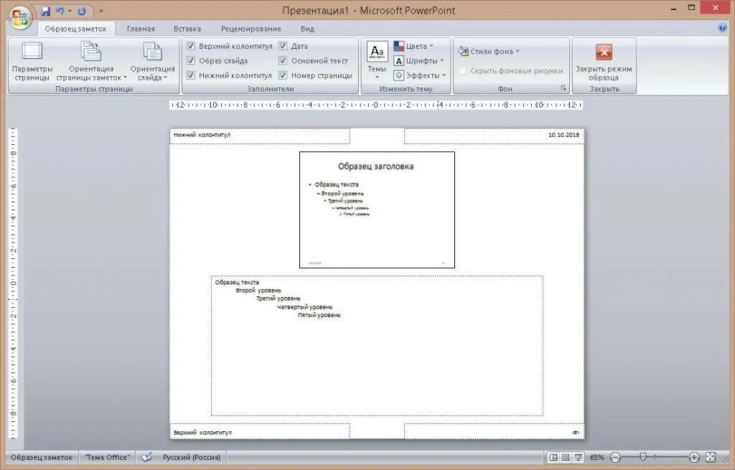Screen dimensions: 735x470
Task: Switch to the Вид tab
Action: 307,29
